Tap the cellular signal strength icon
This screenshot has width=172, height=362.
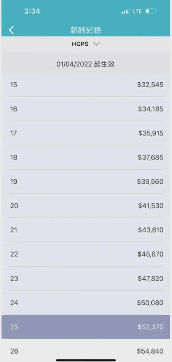pyautogui.click(x=125, y=11)
